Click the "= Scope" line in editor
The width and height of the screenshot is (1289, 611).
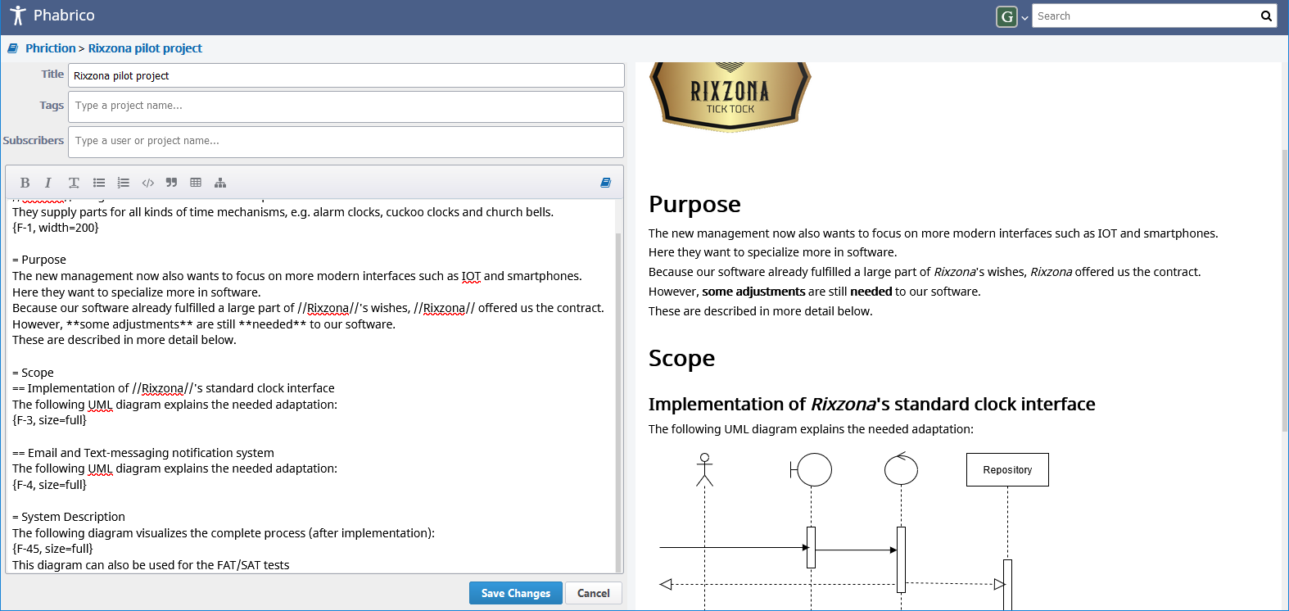tap(33, 373)
